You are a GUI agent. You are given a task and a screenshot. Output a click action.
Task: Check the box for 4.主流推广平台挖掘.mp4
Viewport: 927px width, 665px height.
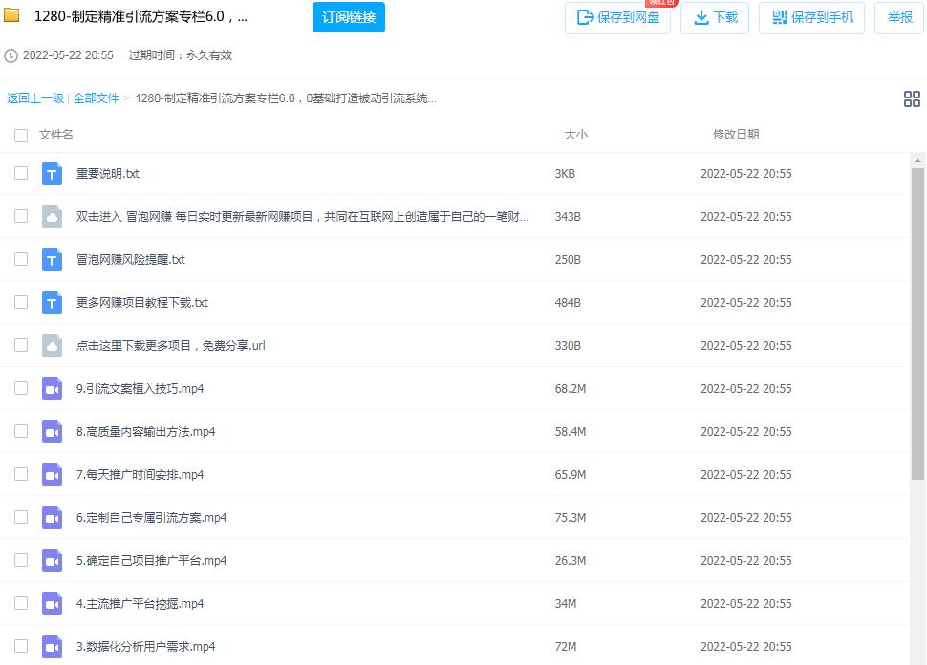tap(21, 603)
